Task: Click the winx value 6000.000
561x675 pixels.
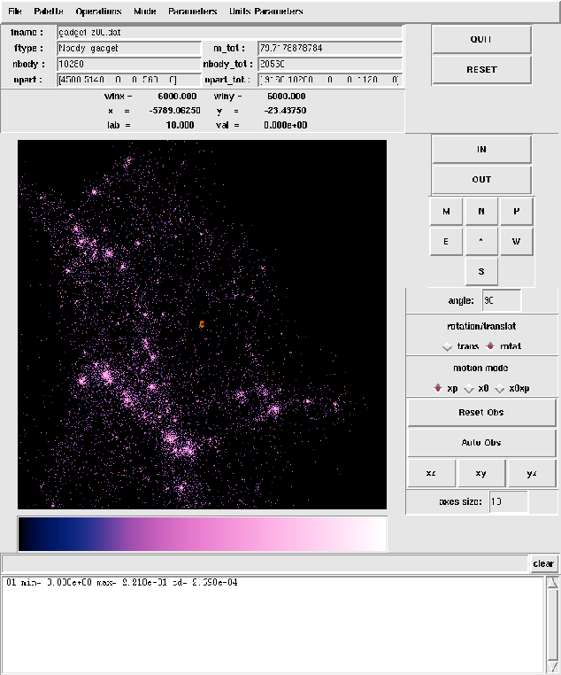Action: [x=177, y=96]
